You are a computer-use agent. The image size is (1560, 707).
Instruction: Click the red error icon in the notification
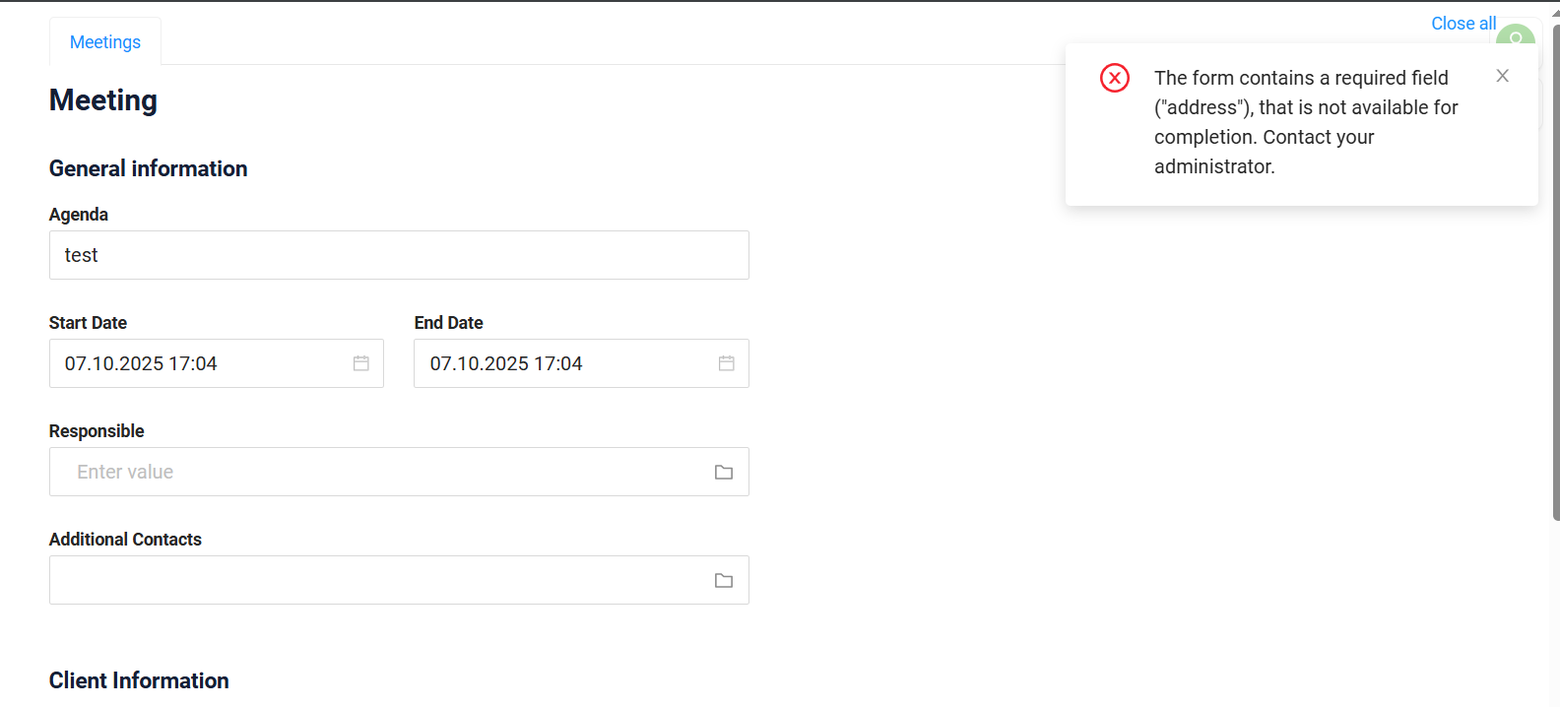[x=1115, y=78]
